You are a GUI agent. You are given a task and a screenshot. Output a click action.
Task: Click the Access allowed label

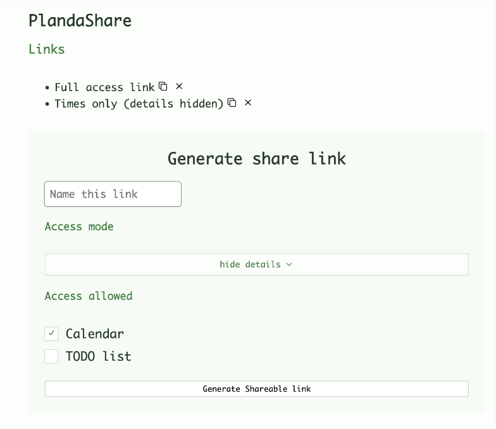pyautogui.click(x=89, y=296)
